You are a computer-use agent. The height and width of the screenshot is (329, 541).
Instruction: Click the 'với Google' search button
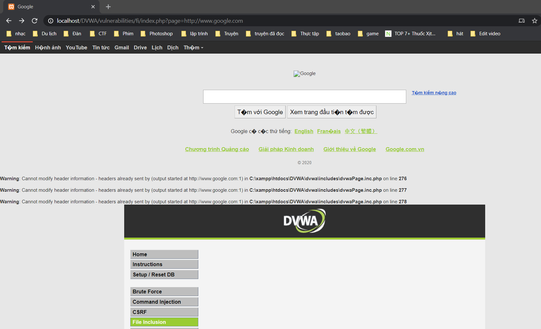pyautogui.click(x=260, y=112)
